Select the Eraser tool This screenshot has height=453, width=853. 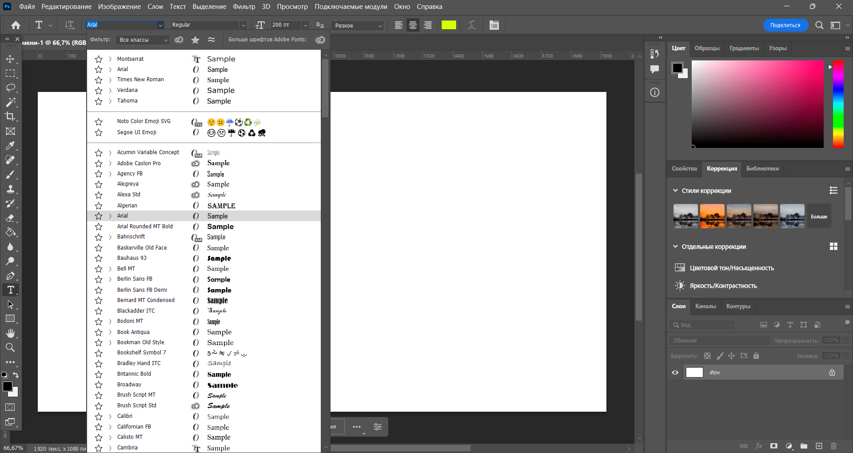point(10,218)
